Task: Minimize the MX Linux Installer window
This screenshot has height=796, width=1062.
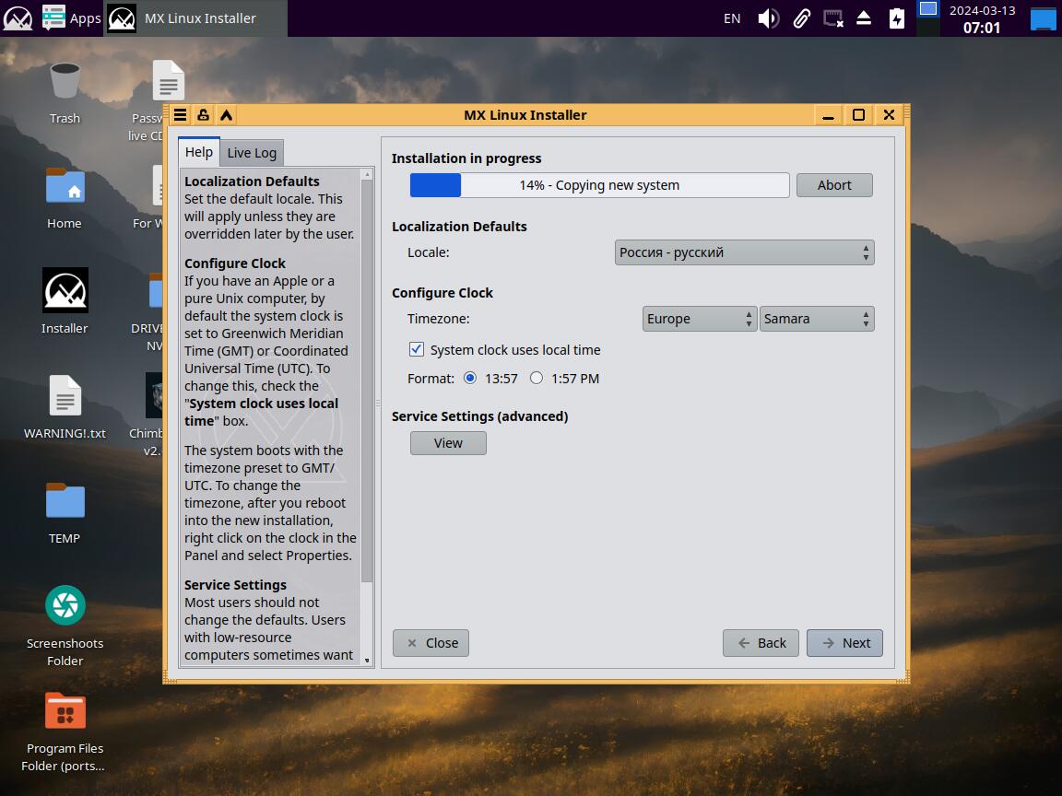Action: point(828,115)
